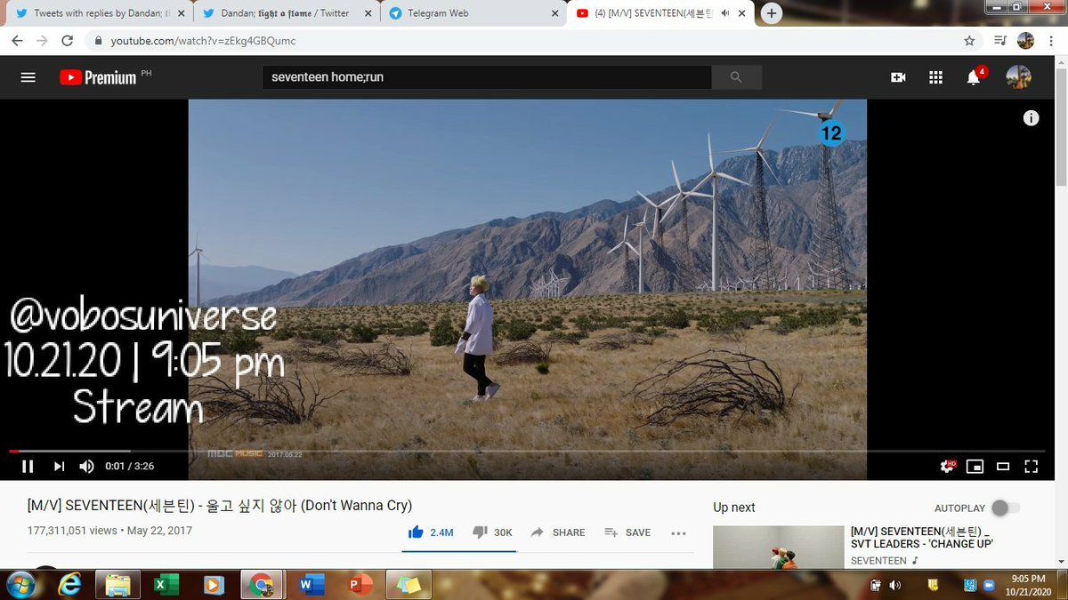Open more actions ellipsis below video
This screenshot has width=1068, height=600.
pos(678,533)
